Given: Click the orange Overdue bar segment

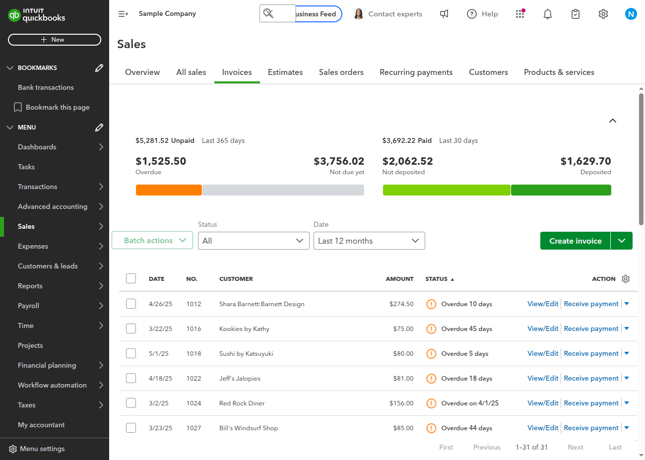Looking at the screenshot, I should (x=169, y=190).
